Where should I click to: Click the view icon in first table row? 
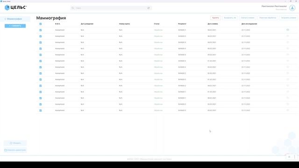click(288, 30)
